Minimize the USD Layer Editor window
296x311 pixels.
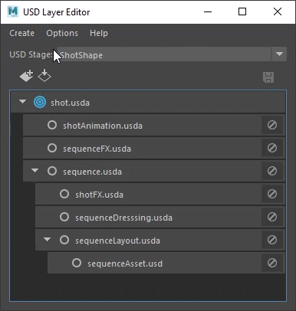click(x=208, y=11)
